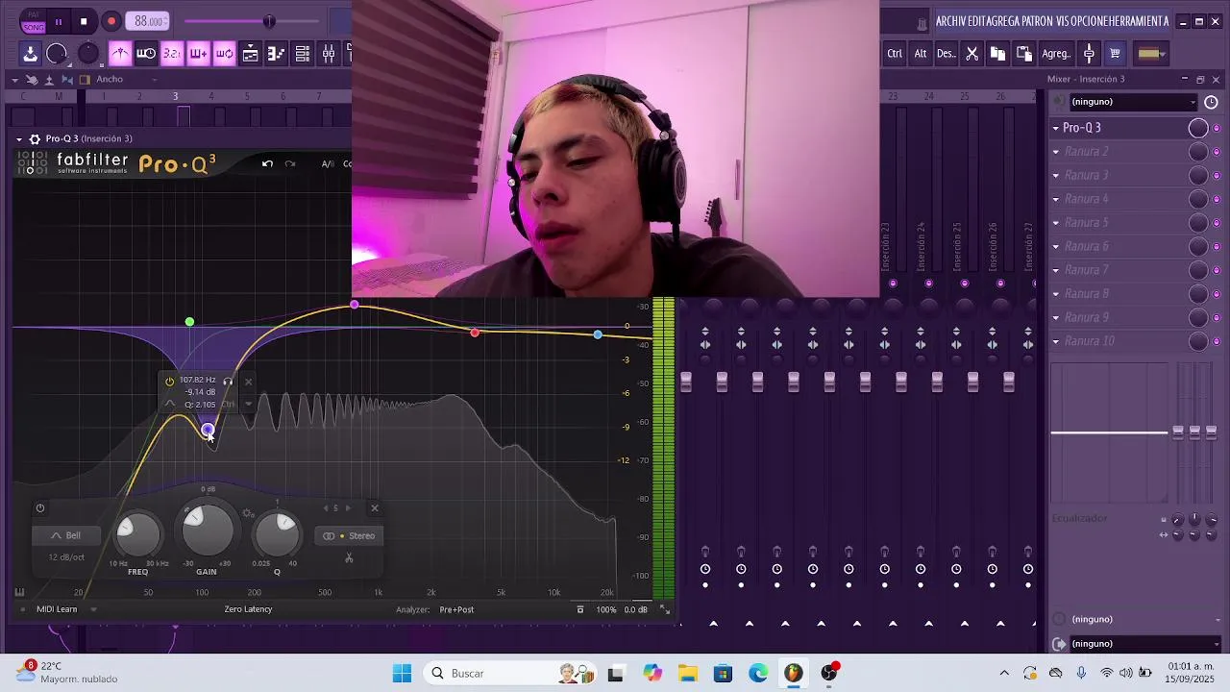Viewport: 1230px width, 692px height.
Task: Open the mixer view toolbar icon
Action: tap(328, 54)
